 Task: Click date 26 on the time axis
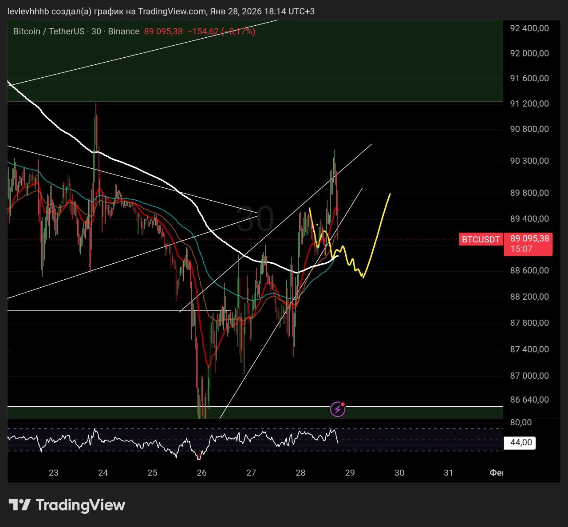(201, 473)
